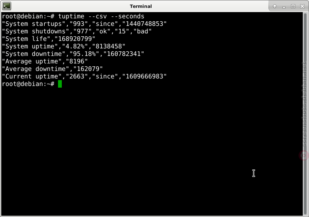Click the "System downtime" 95.18% value

tap(84, 54)
